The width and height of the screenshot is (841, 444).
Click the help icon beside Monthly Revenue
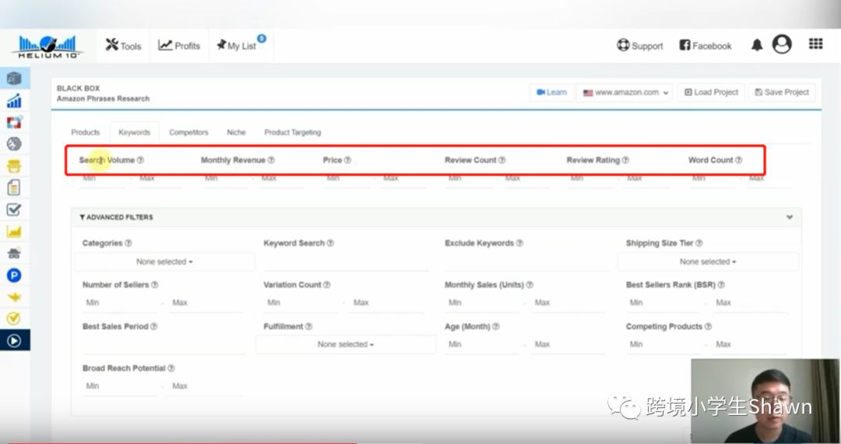pyautogui.click(x=272, y=160)
